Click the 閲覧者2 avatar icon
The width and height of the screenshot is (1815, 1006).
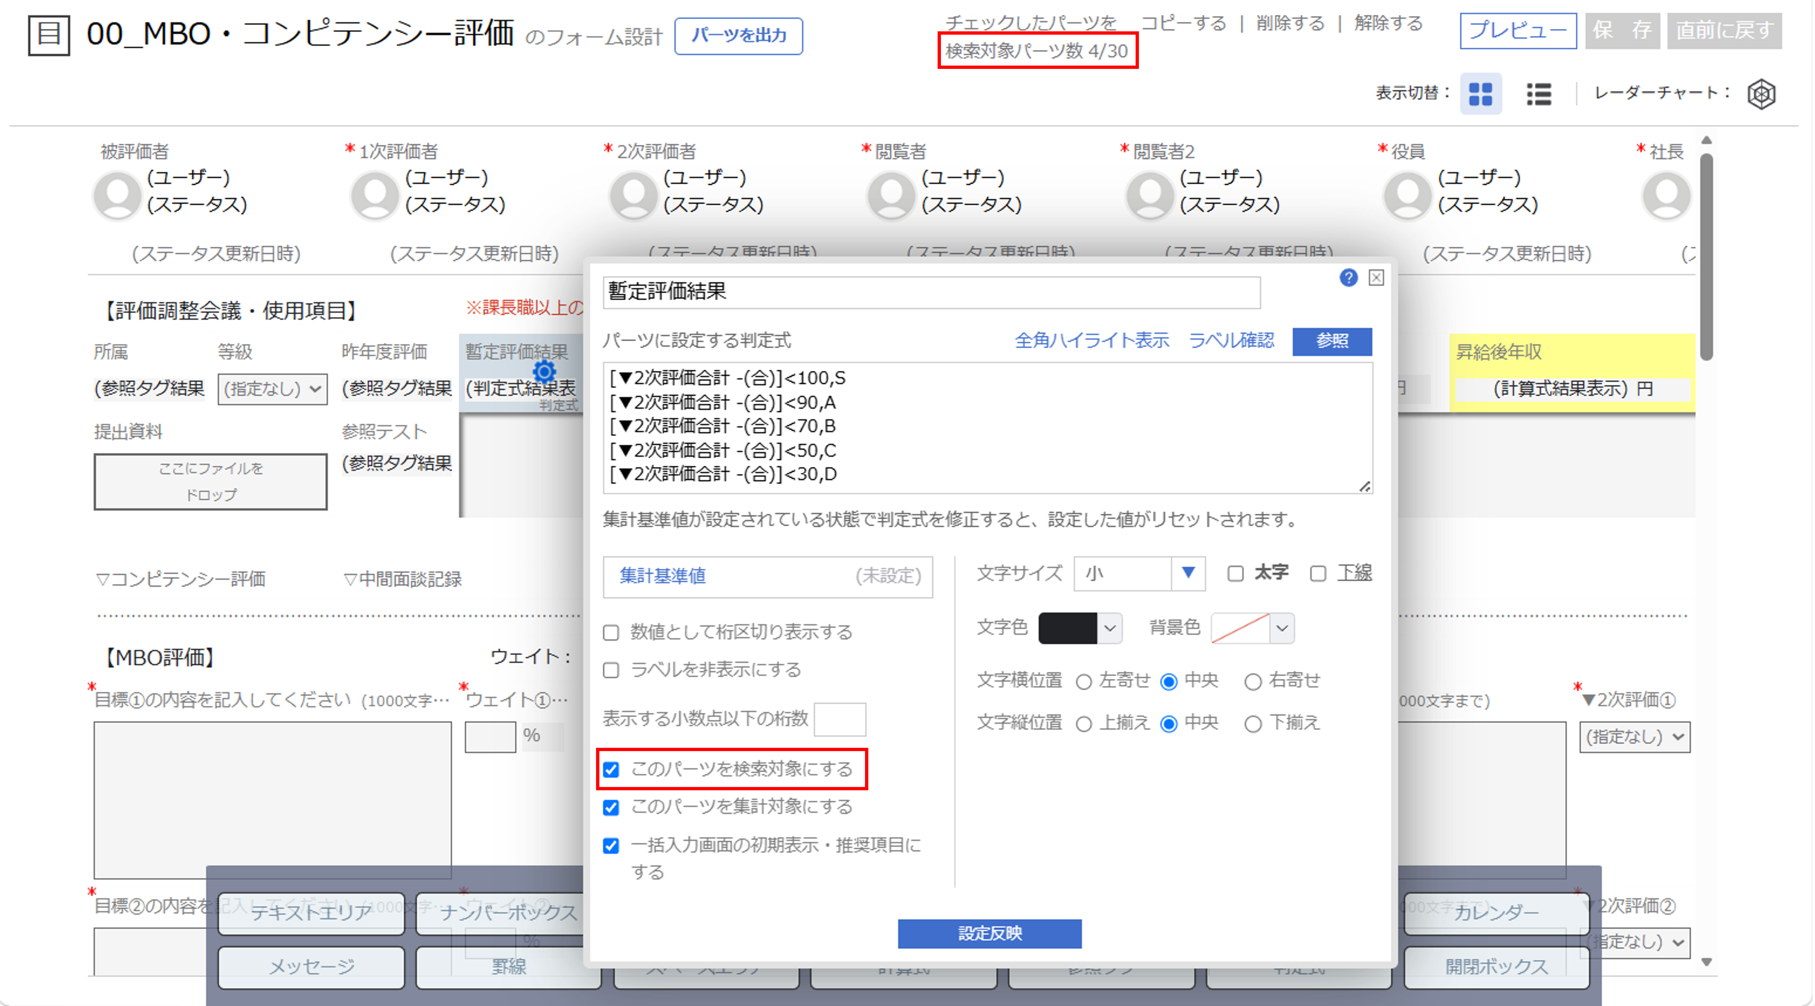coord(1150,195)
